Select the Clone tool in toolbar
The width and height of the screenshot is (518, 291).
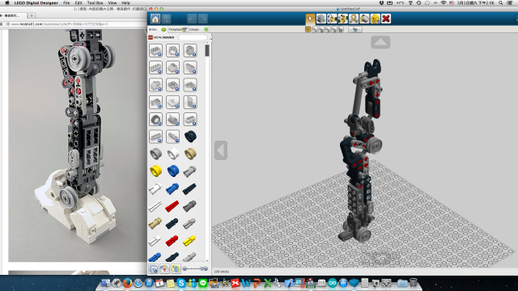(x=321, y=19)
